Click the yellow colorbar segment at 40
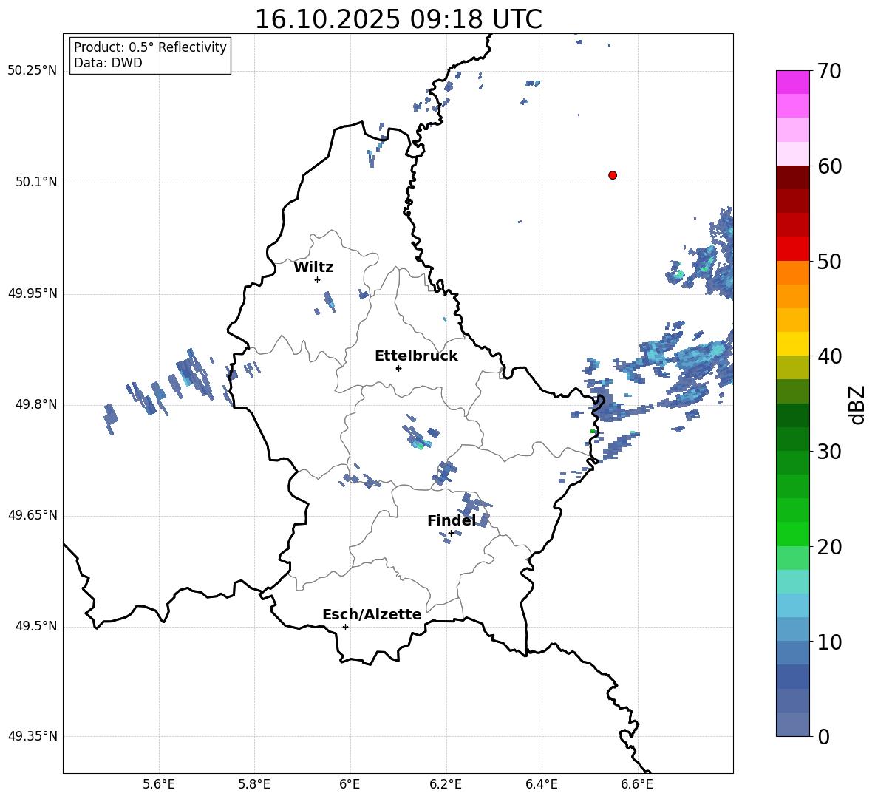 coord(793,344)
